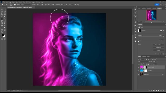Open the Histogram panel icon in dock
This screenshot has width=166, height=93.
[x=135, y=9]
